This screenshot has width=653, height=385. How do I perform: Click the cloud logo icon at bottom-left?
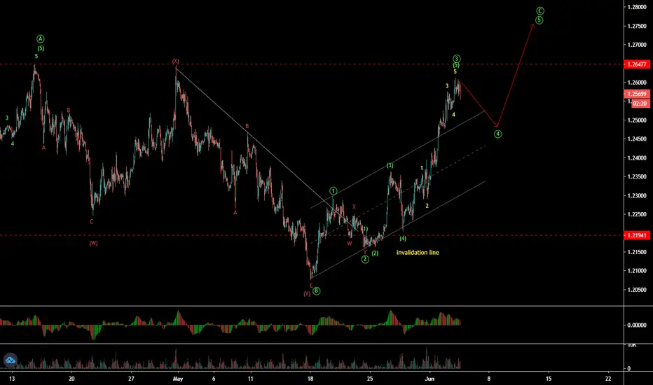10,360
